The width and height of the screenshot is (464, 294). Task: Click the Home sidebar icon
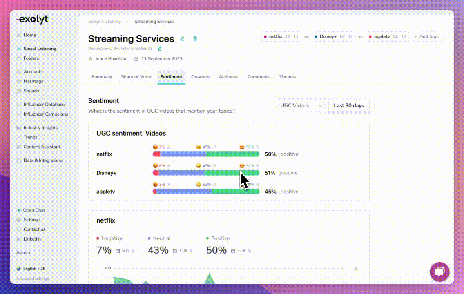click(x=19, y=35)
